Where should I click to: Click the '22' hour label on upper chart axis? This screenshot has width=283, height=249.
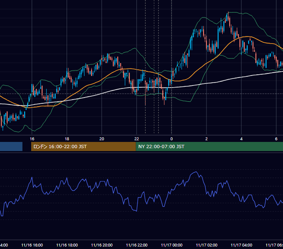tap(137, 139)
